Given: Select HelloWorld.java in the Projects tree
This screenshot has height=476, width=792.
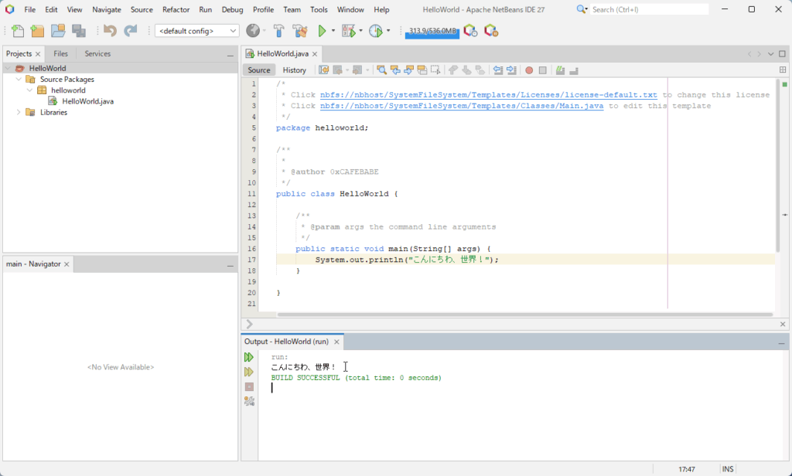Looking at the screenshot, I should 87,100.
